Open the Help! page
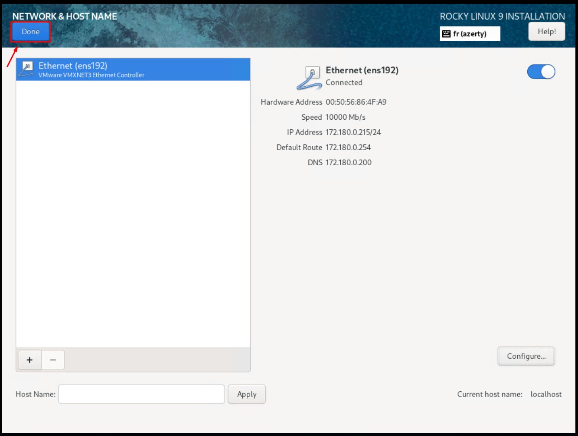 click(x=547, y=31)
